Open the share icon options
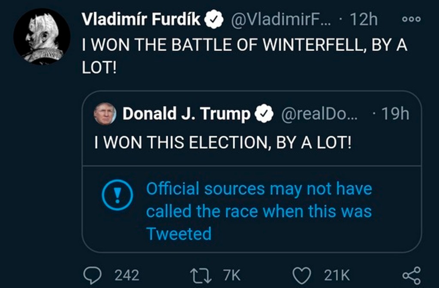 coord(412,275)
